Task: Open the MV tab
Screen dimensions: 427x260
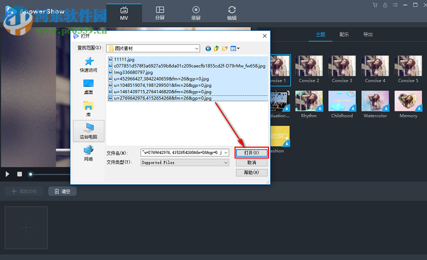Action: tap(124, 13)
